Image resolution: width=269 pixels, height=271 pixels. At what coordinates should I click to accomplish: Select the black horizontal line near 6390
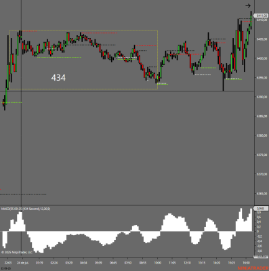pos(127,91)
